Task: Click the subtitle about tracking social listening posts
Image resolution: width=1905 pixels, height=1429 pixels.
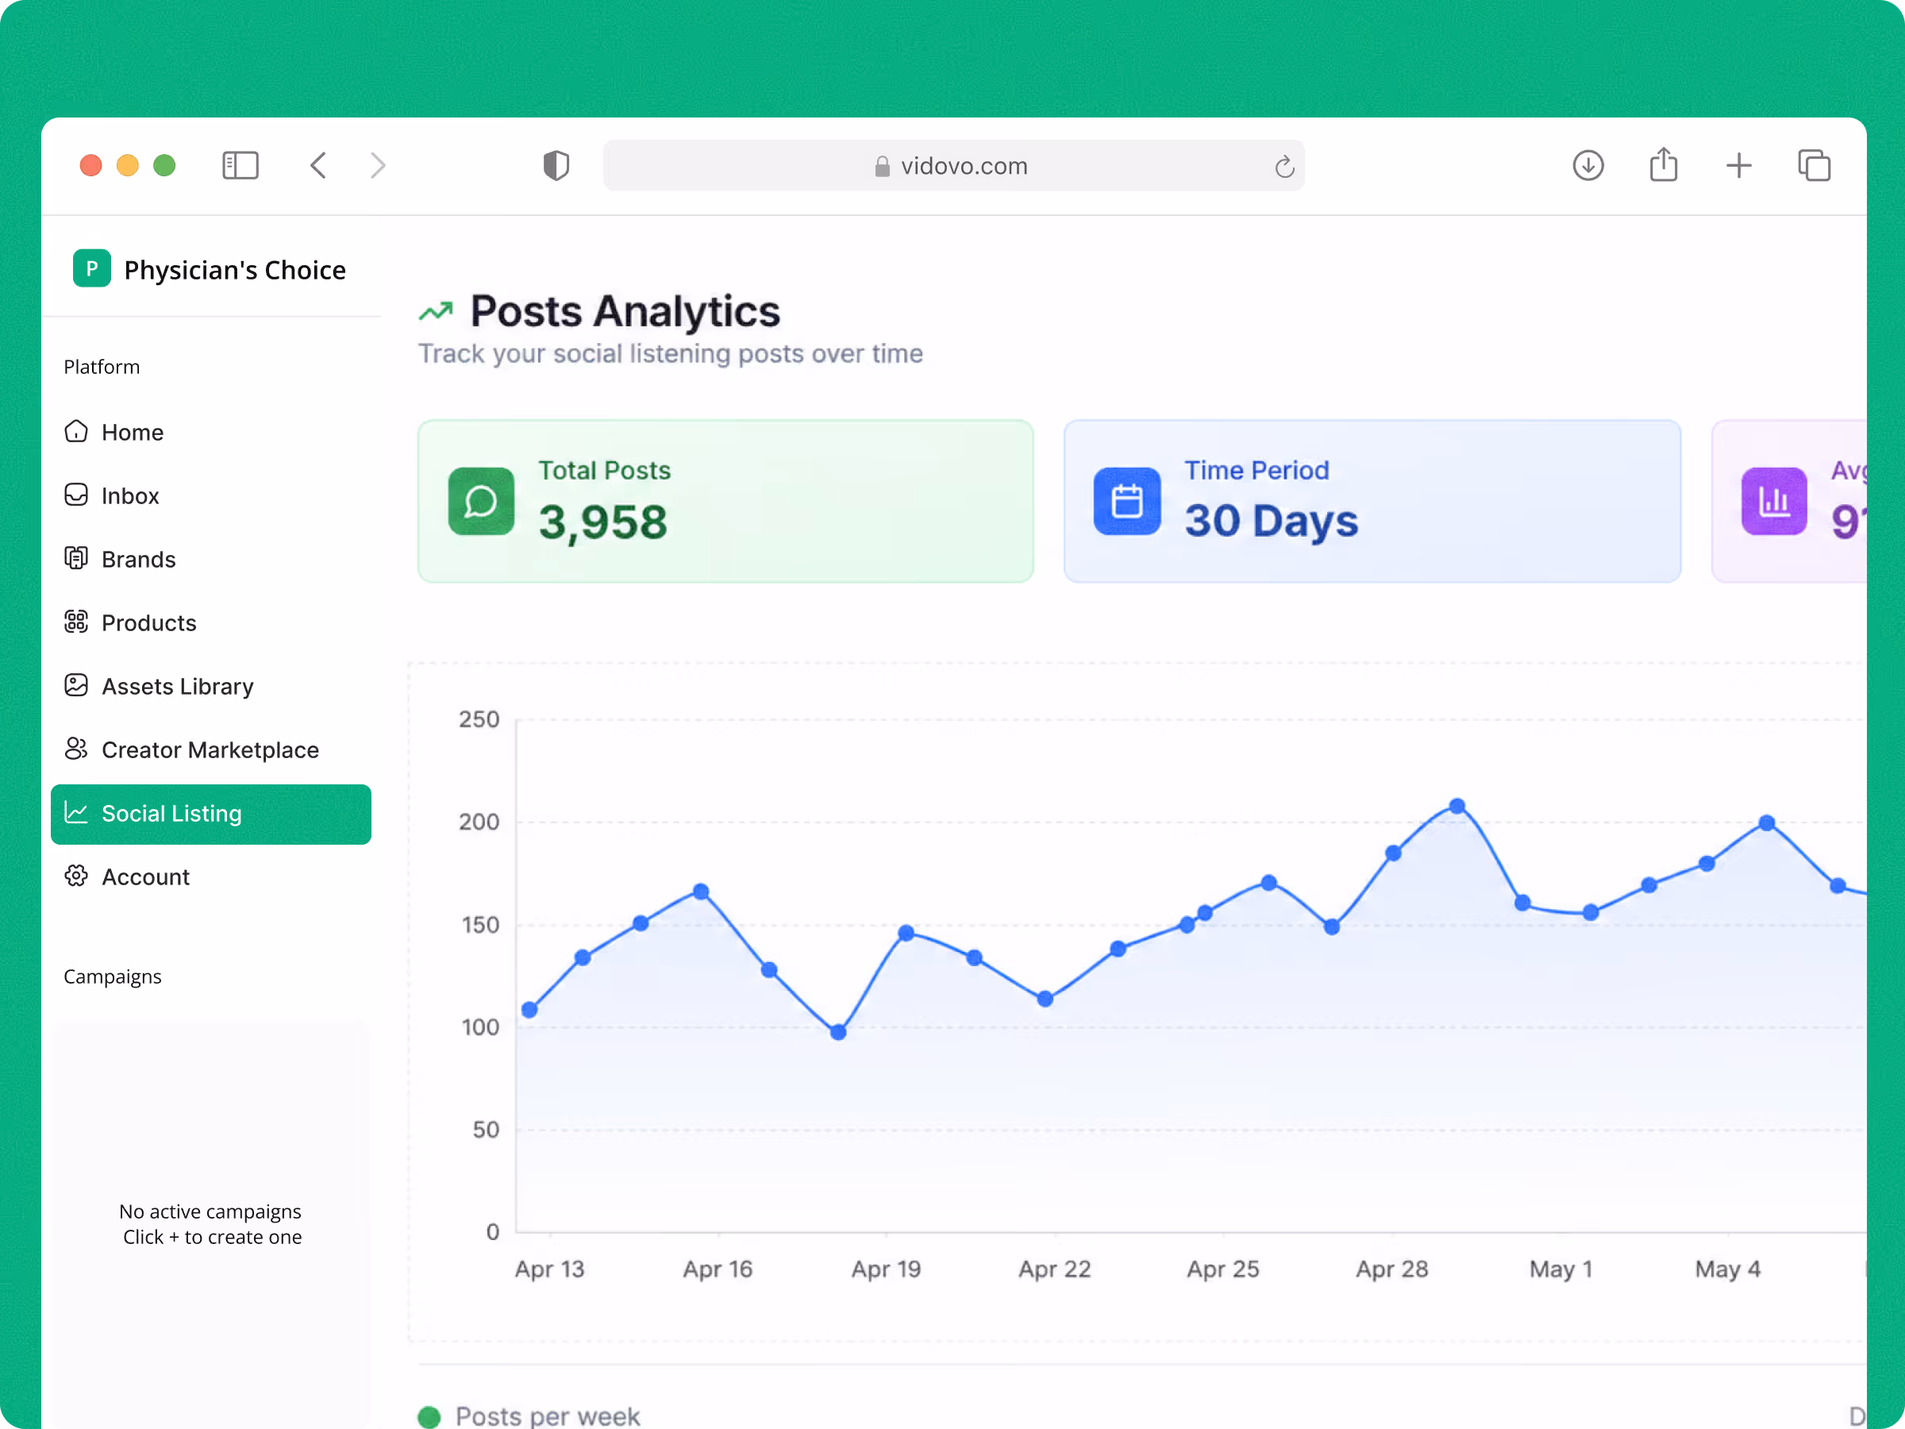Action: [x=670, y=354]
